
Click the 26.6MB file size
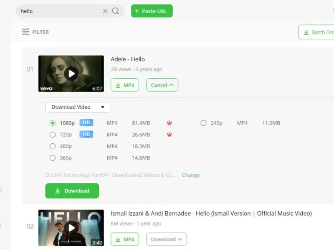(141, 135)
